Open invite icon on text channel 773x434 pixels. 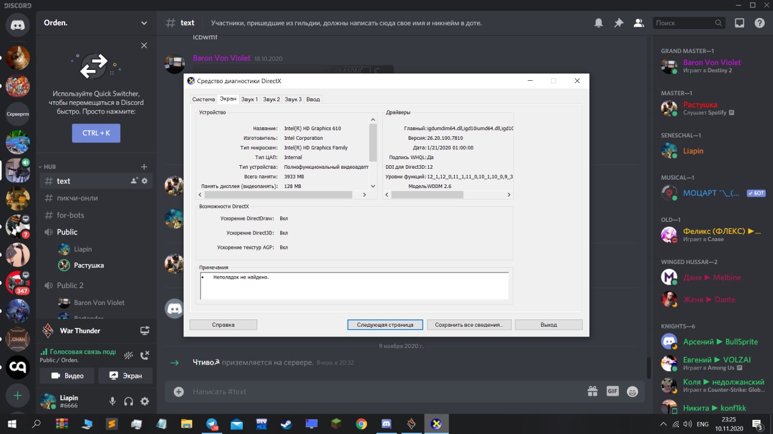(134, 181)
